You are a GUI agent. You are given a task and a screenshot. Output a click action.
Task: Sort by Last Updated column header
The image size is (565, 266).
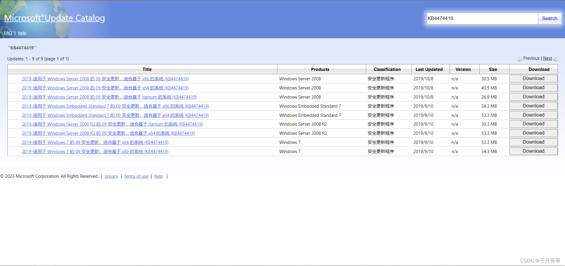click(429, 69)
